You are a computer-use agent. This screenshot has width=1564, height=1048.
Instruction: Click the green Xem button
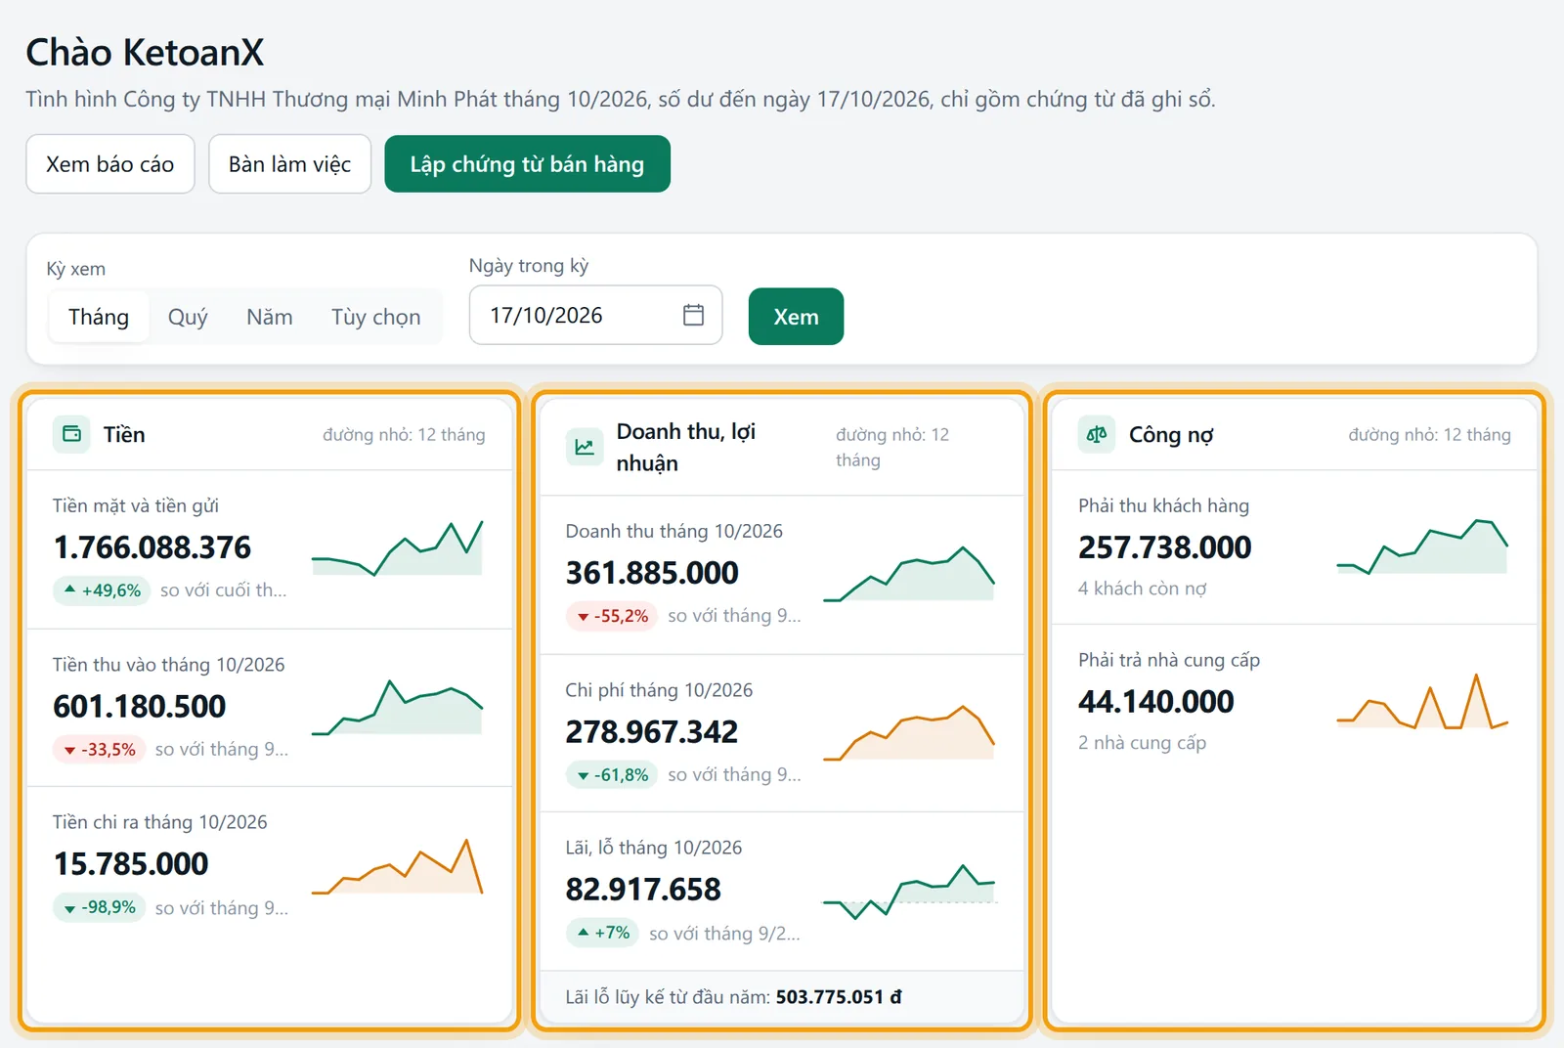(x=796, y=317)
